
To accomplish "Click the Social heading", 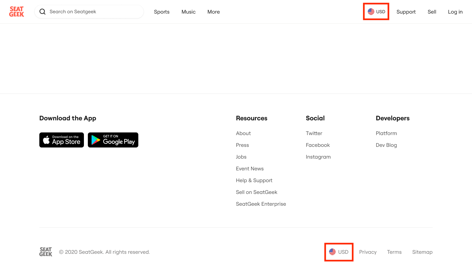I will [315, 118].
